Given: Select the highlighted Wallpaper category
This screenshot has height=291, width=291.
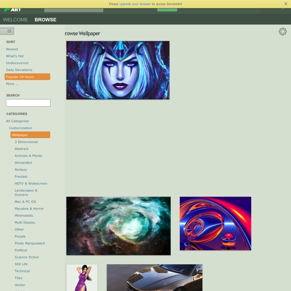Looking at the screenshot, I should tap(30, 135).
